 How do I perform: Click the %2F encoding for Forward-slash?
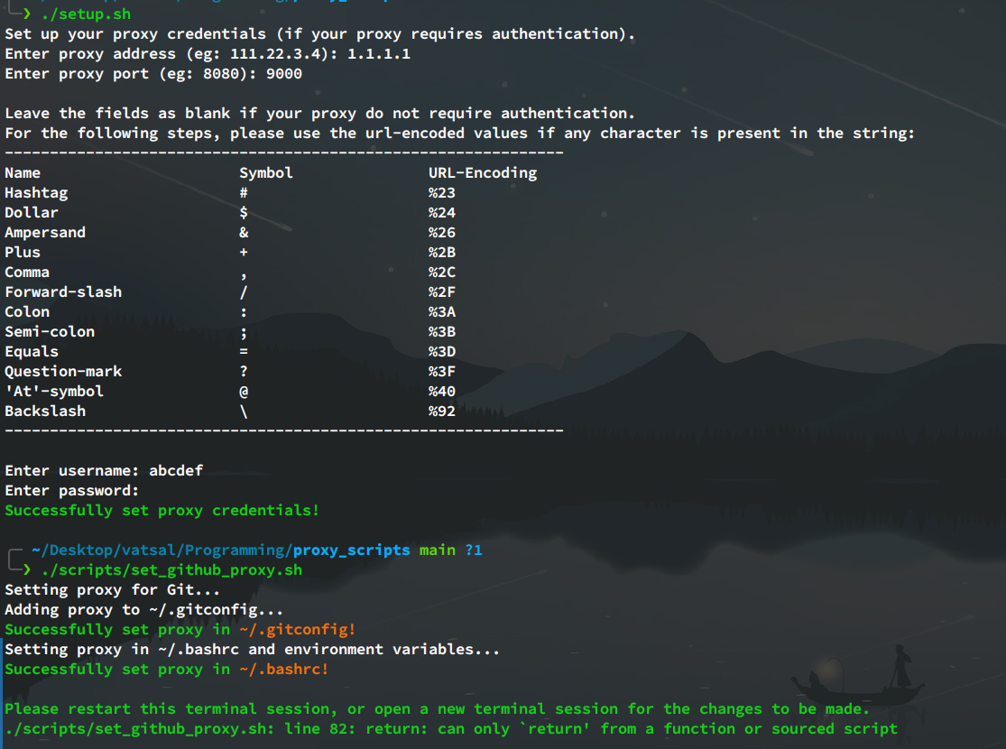pos(442,291)
